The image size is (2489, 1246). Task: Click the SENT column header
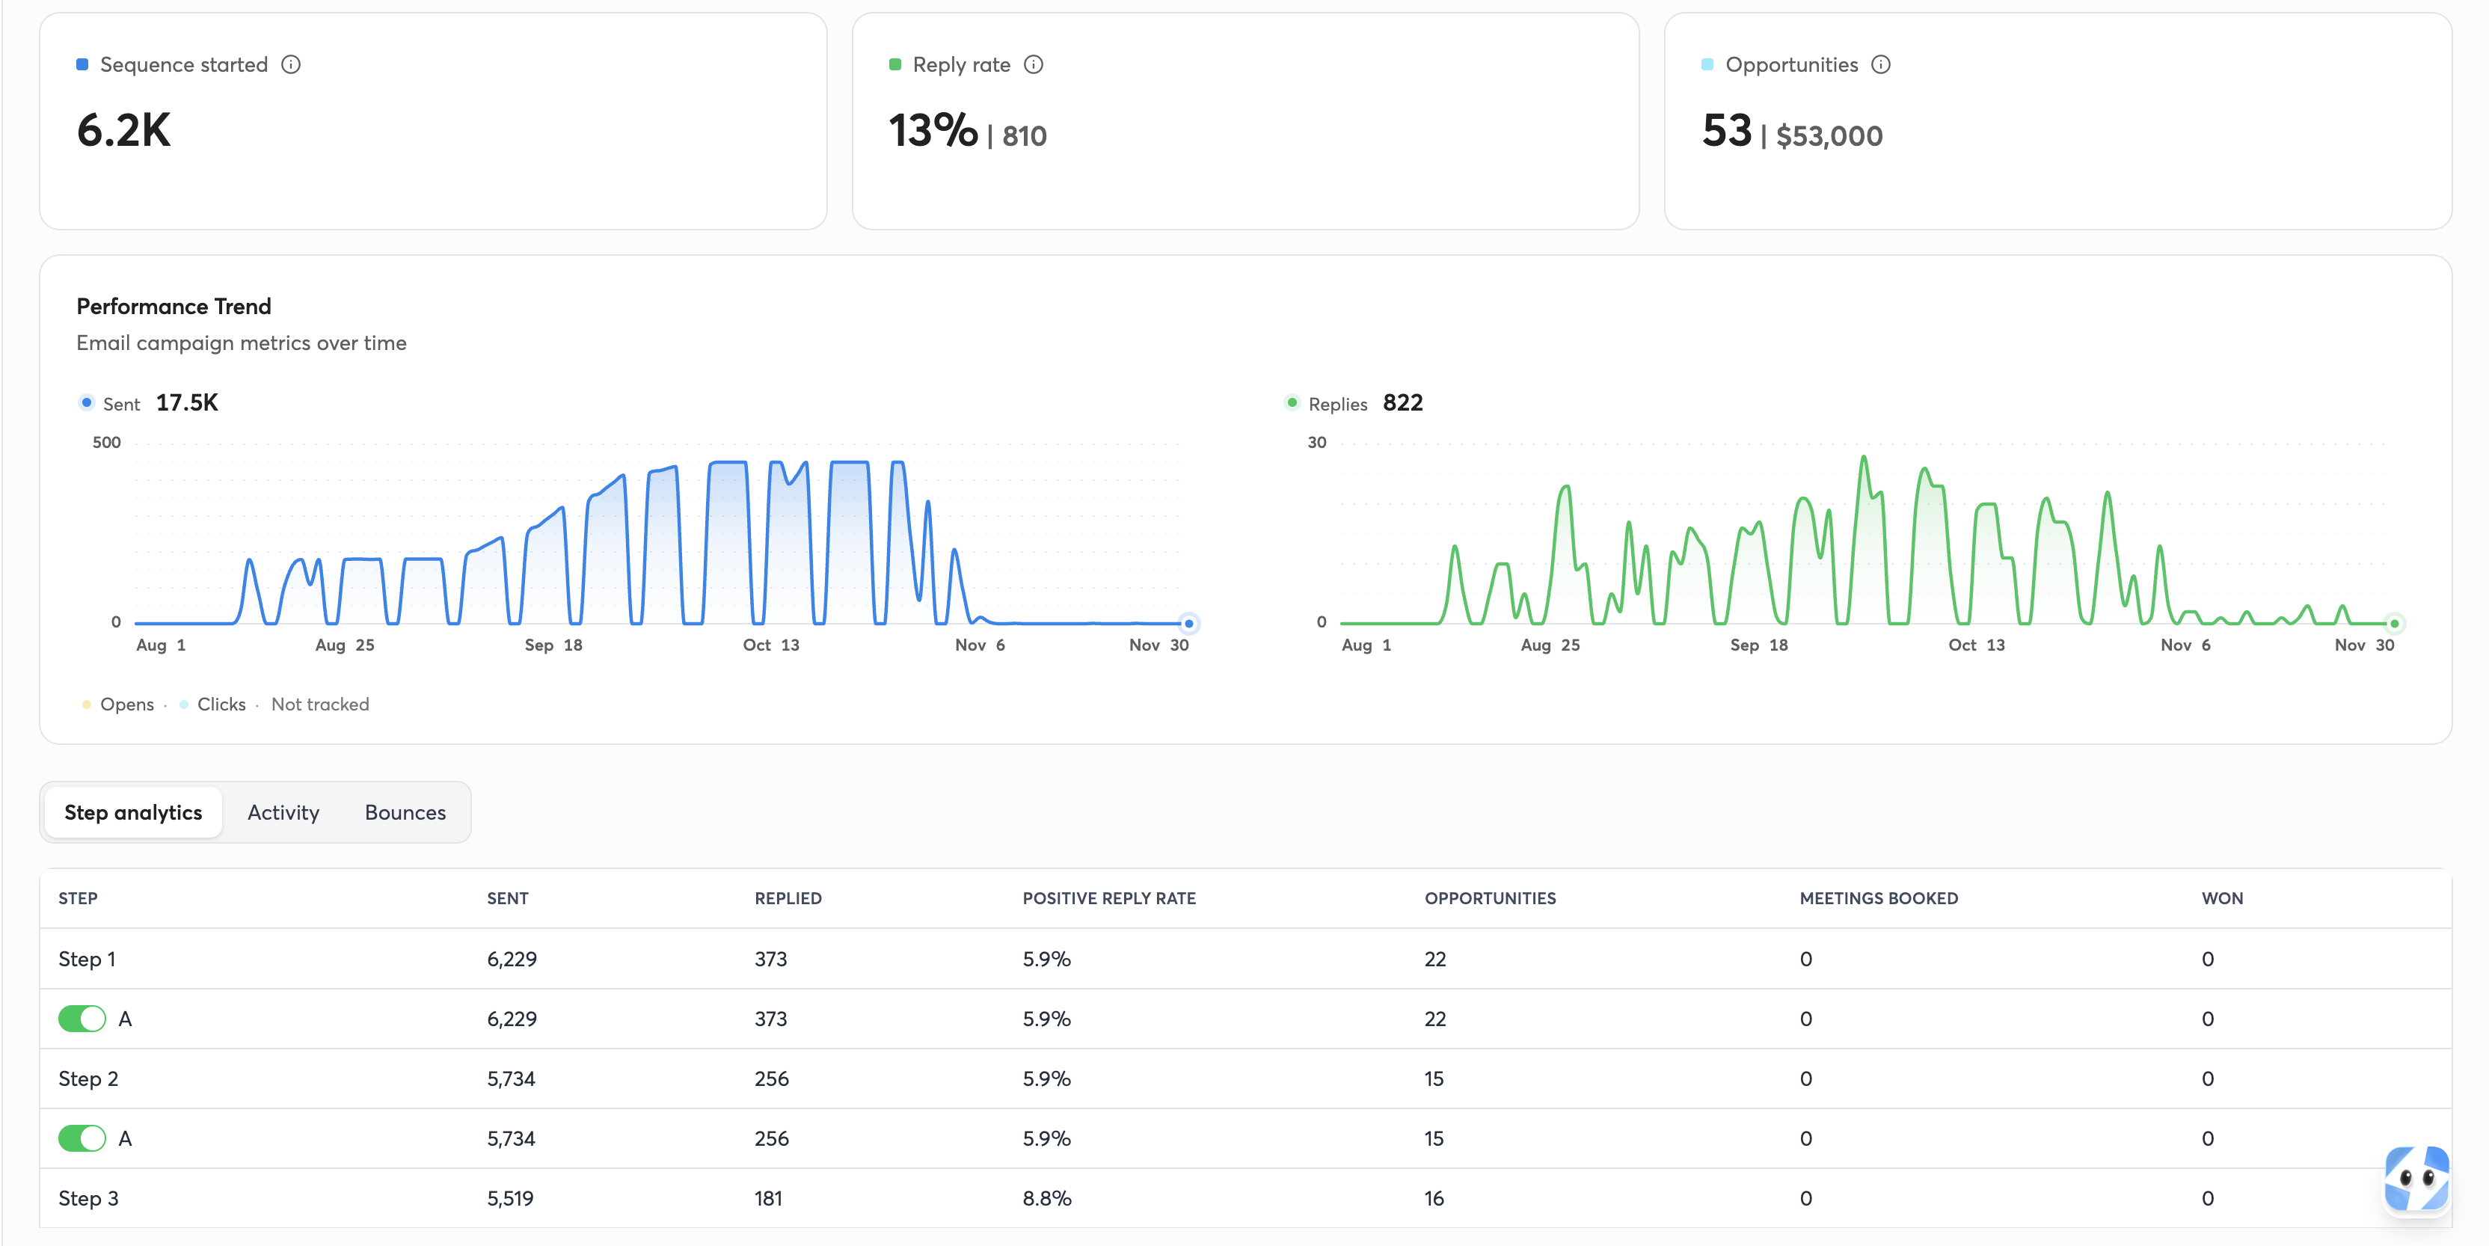click(507, 898)
